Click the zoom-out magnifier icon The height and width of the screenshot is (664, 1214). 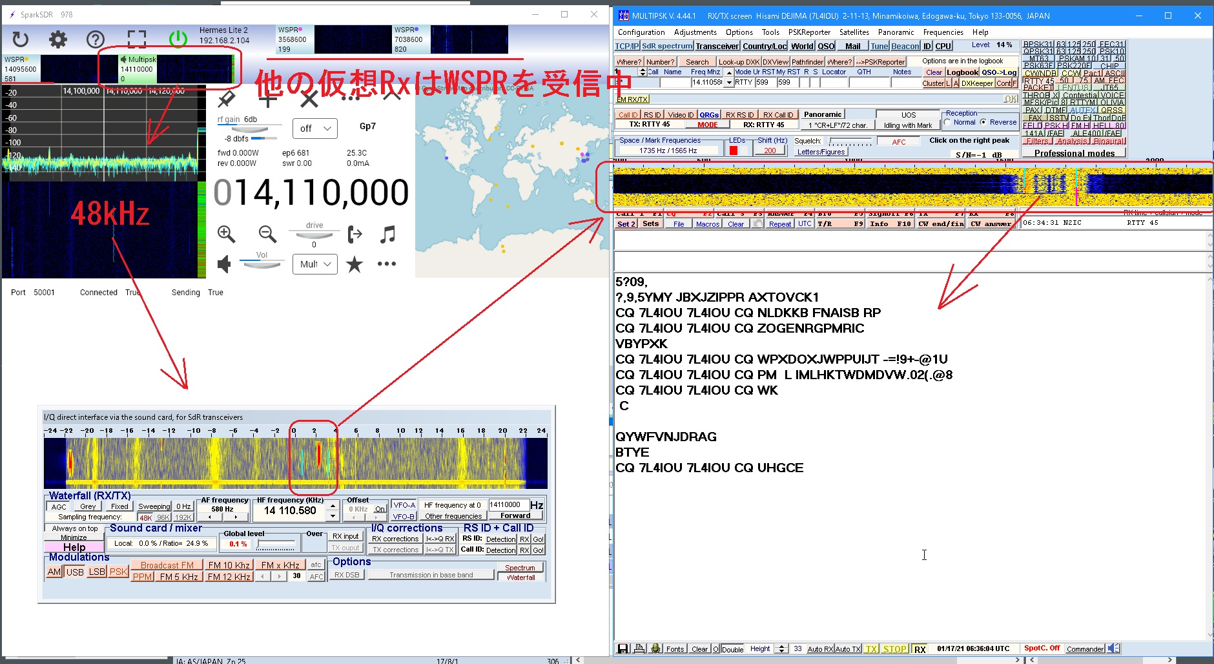[x=267, y=234]
